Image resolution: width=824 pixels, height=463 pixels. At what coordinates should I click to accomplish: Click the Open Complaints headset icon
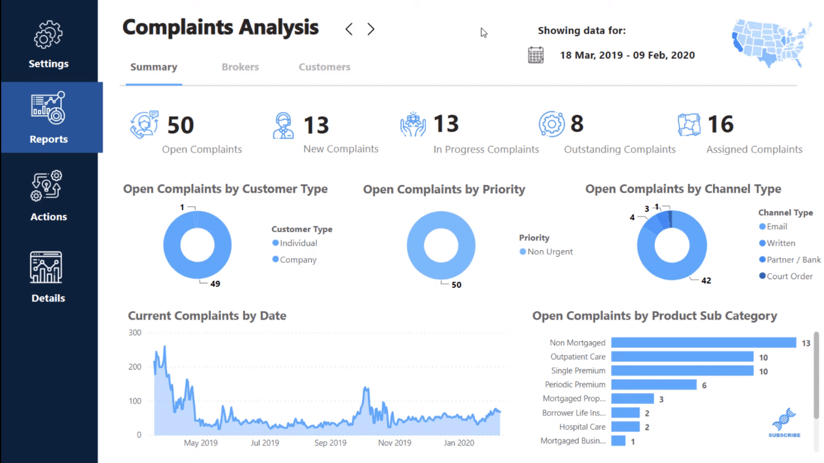coord(144,125)
